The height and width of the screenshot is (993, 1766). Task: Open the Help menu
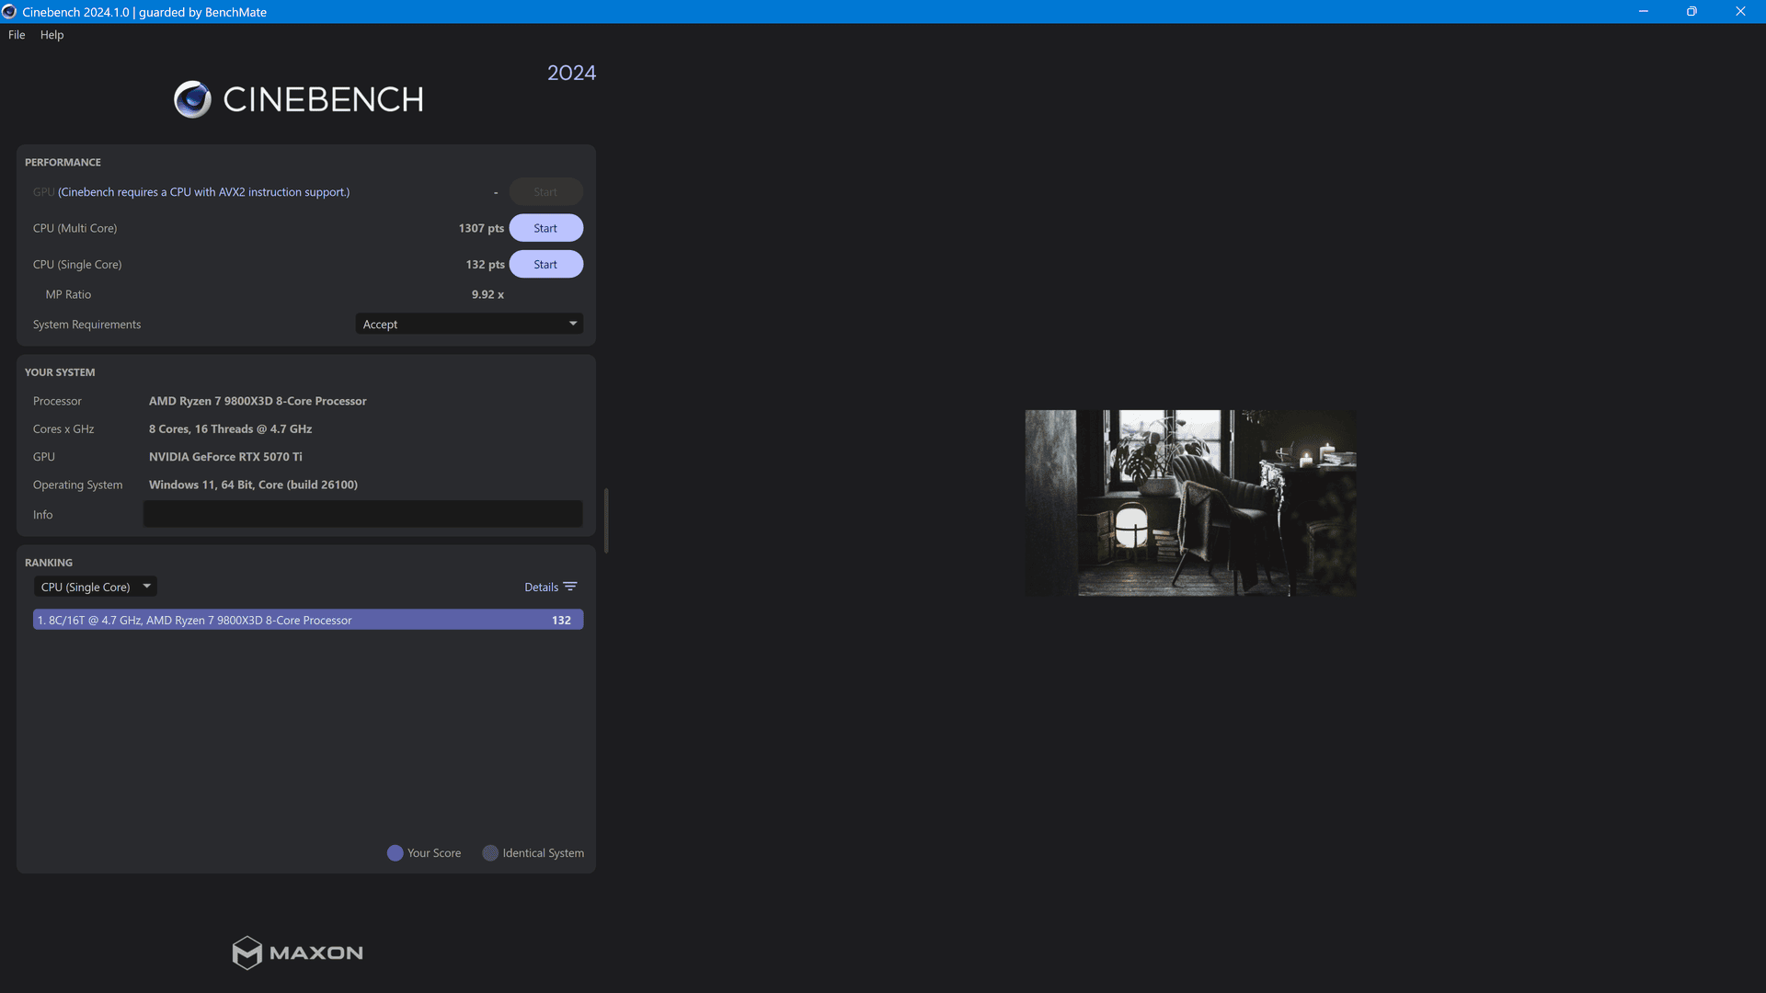click(x=52, y=35)
